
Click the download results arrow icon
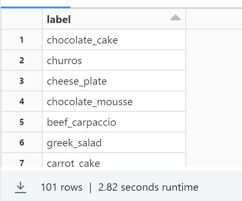tap(21, 187)
